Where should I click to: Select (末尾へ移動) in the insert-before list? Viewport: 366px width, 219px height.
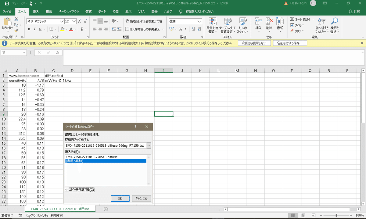point(106,161)
